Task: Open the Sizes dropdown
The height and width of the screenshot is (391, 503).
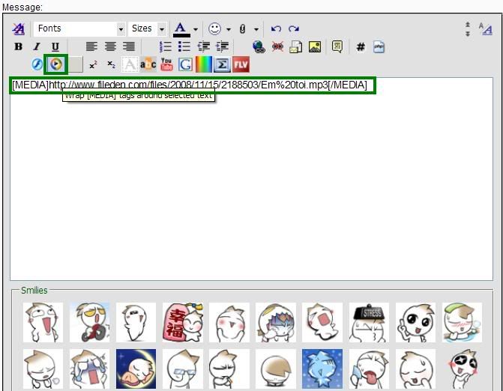Action: 148,28
